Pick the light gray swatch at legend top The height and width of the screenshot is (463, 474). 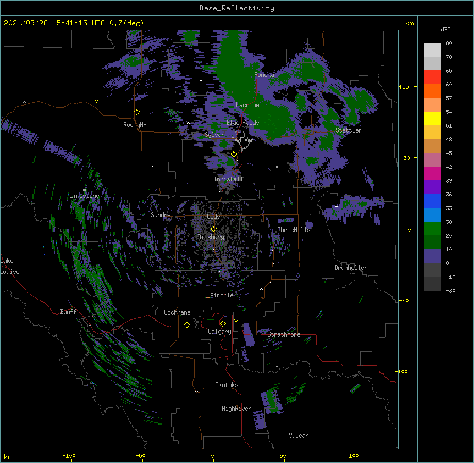tap(432, 50)
